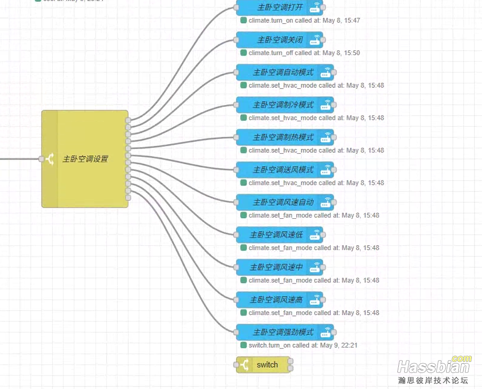Image resolution: width=482 pixels, height=389 pixels.
Task: Click status indicator under 主卧空调风速高
Action: (x=243, y=313)
